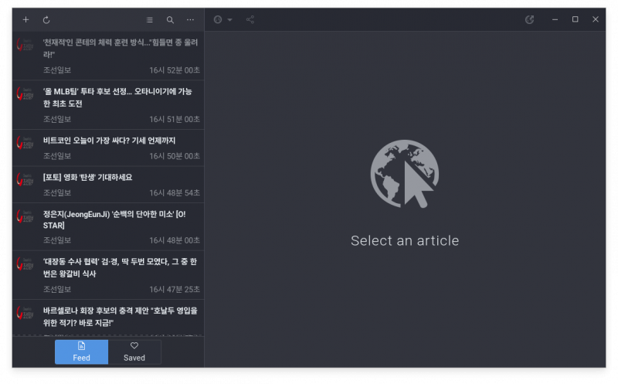Click the feed logo beside 정은지 article
This screenshot has width=618, height=384.
pos(25,216)
